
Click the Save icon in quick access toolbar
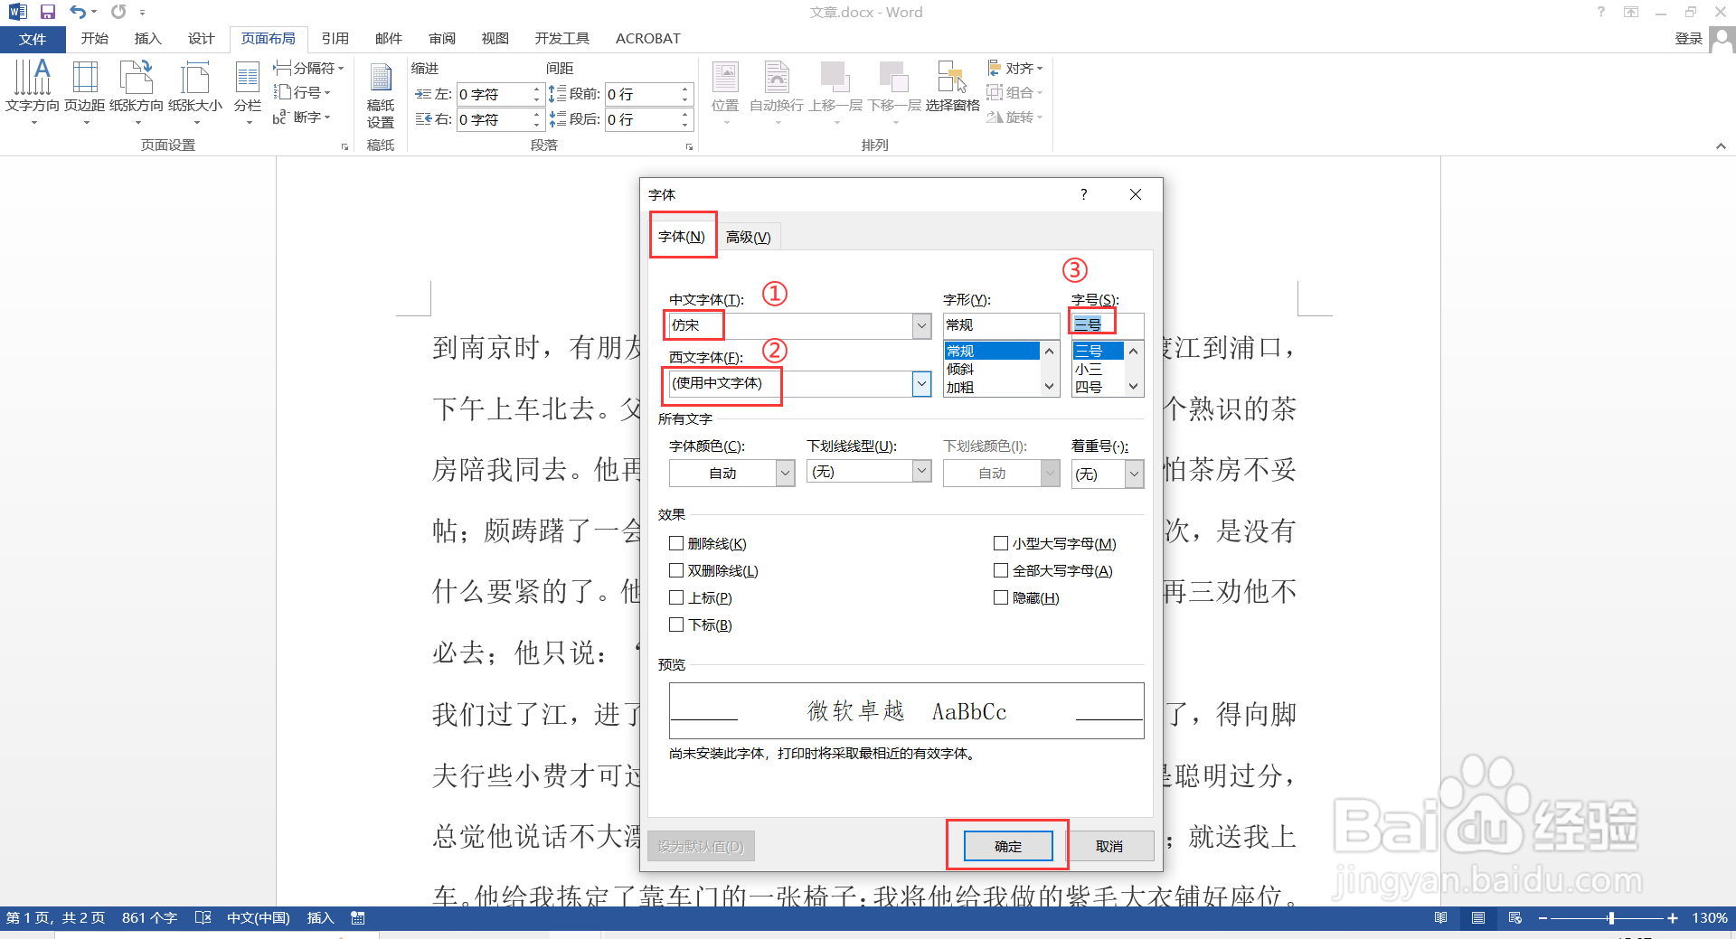48,12
